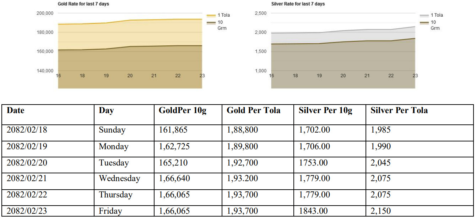
Task: Click the Silver Per Tola column header
Action: tap(399, 111)
